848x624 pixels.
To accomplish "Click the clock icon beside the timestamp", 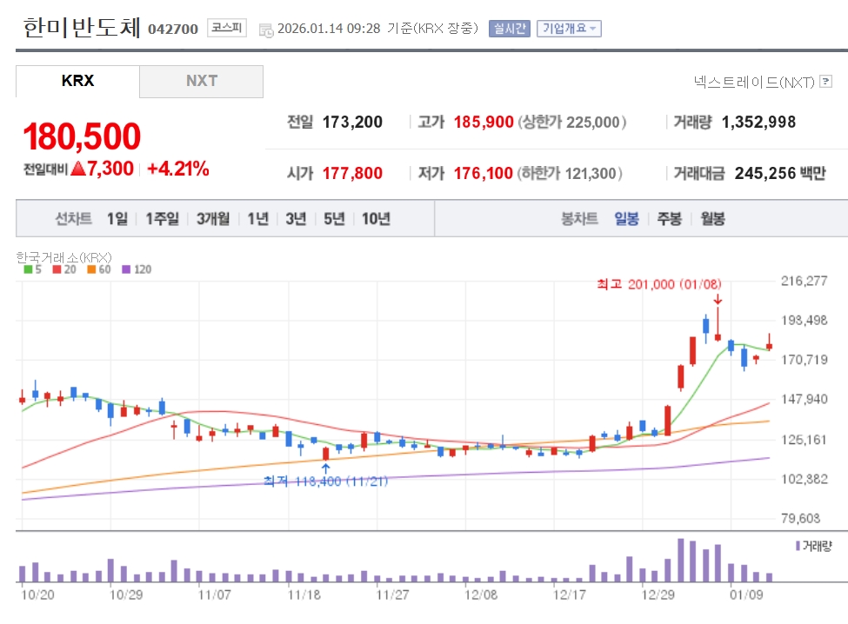I will [265, 30].
